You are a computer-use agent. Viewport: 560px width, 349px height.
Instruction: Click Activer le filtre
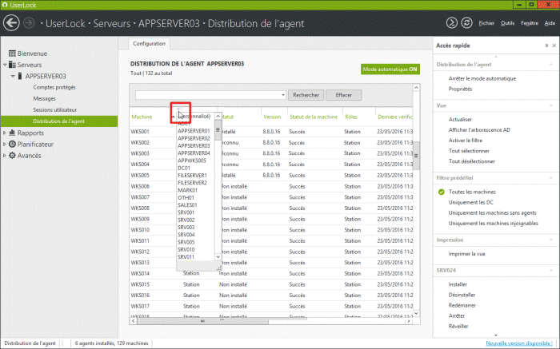click(466, 141)
